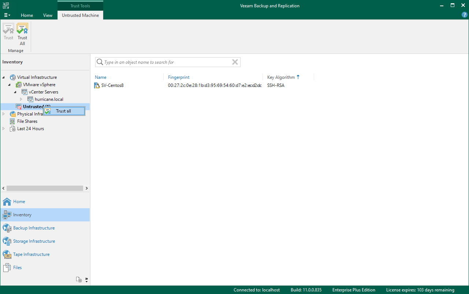Viewport: 469px width, 294px height.
Task: Select Last 24 Hours in the tree
Action: point(30,129)
